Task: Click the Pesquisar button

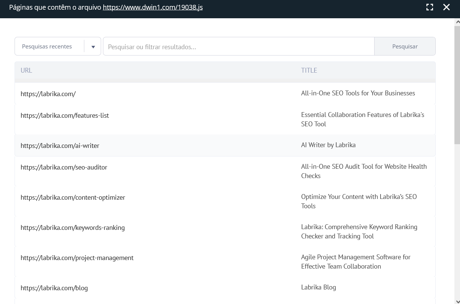Action: click(404, 46)
